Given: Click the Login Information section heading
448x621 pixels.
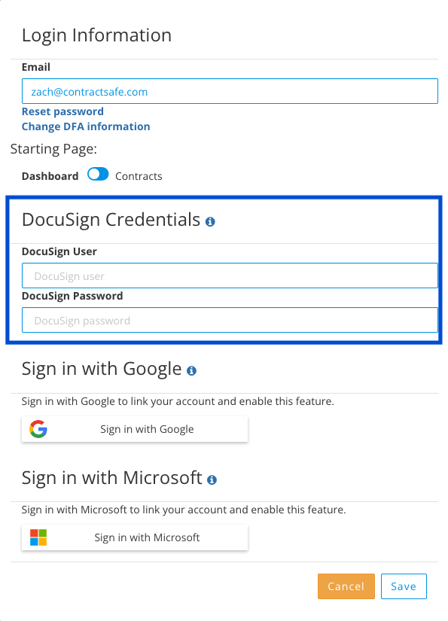Looking at the screenshot, I should tap(96, 35).
